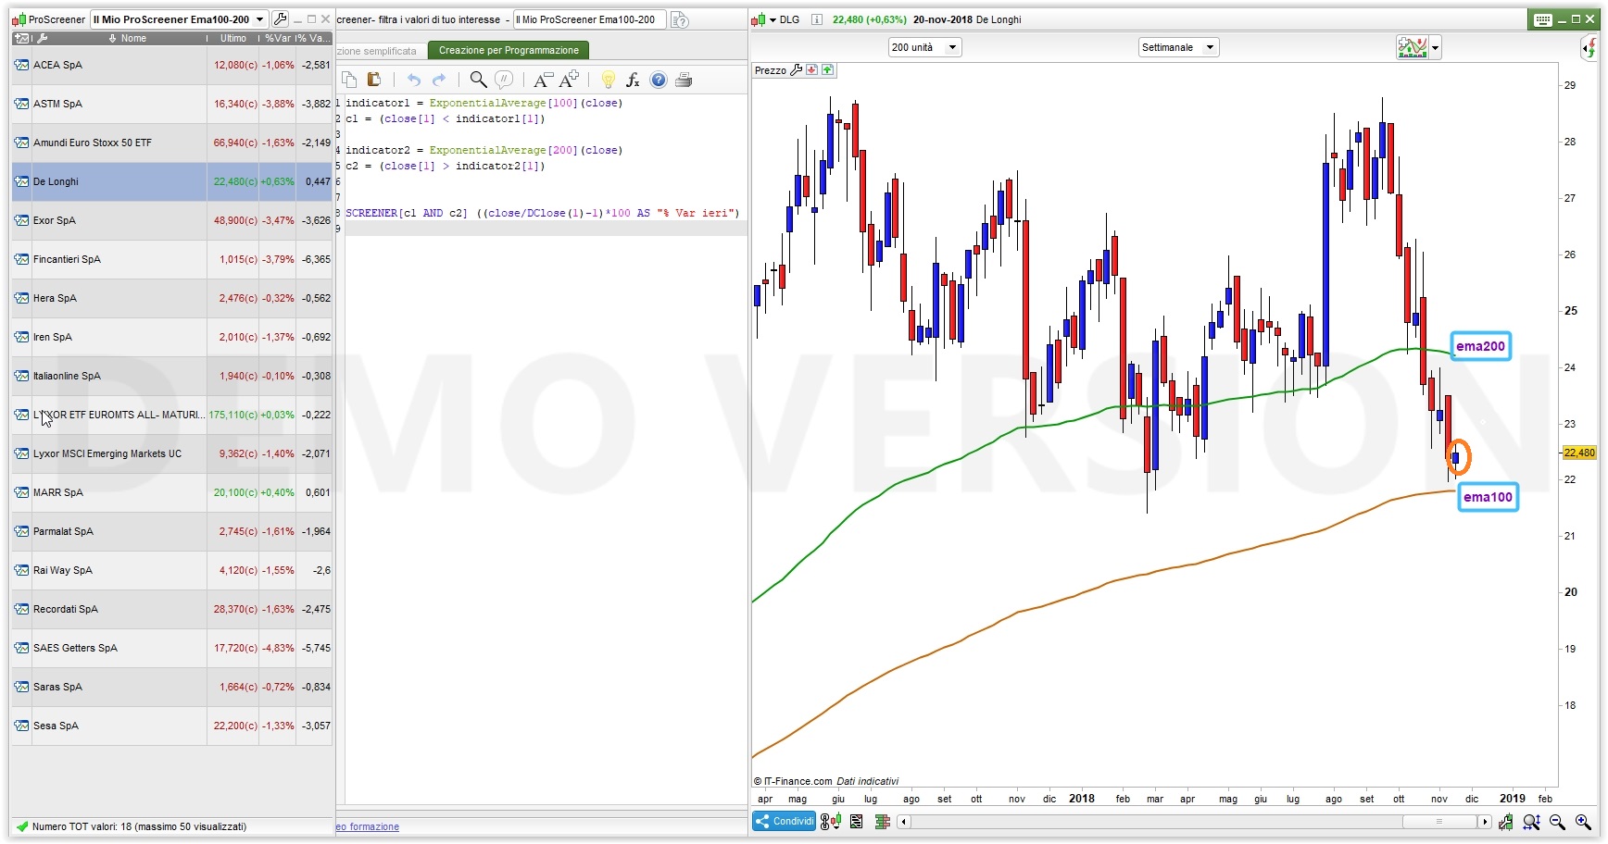Open the column settings wrench in the list header
This screenshot has height=844, width=1608.
(42, 38)
